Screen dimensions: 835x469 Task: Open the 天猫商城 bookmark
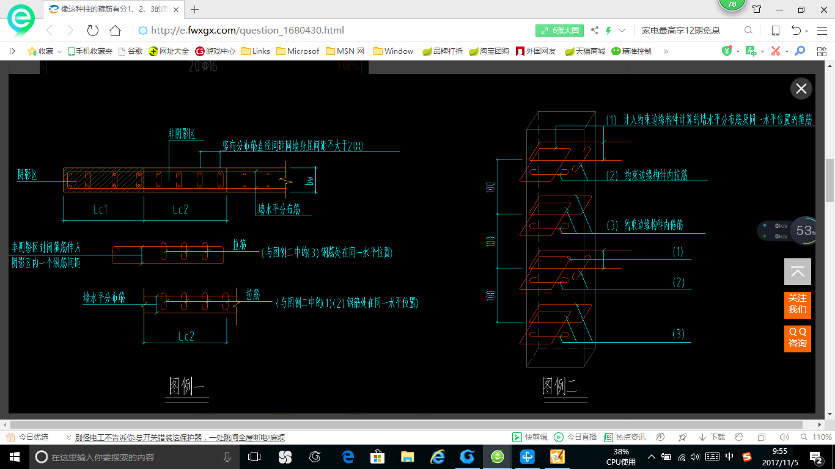[x=585, y=51]
